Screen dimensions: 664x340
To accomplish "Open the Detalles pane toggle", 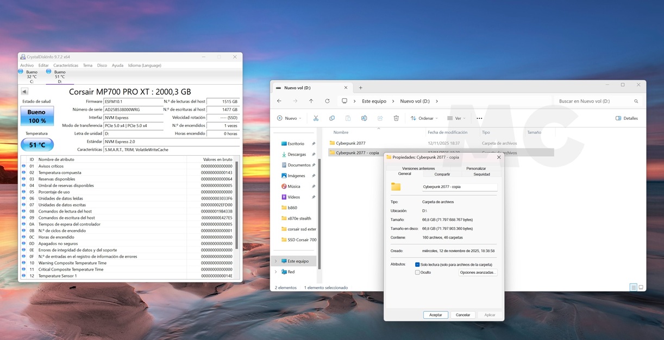I will [627, 118].
